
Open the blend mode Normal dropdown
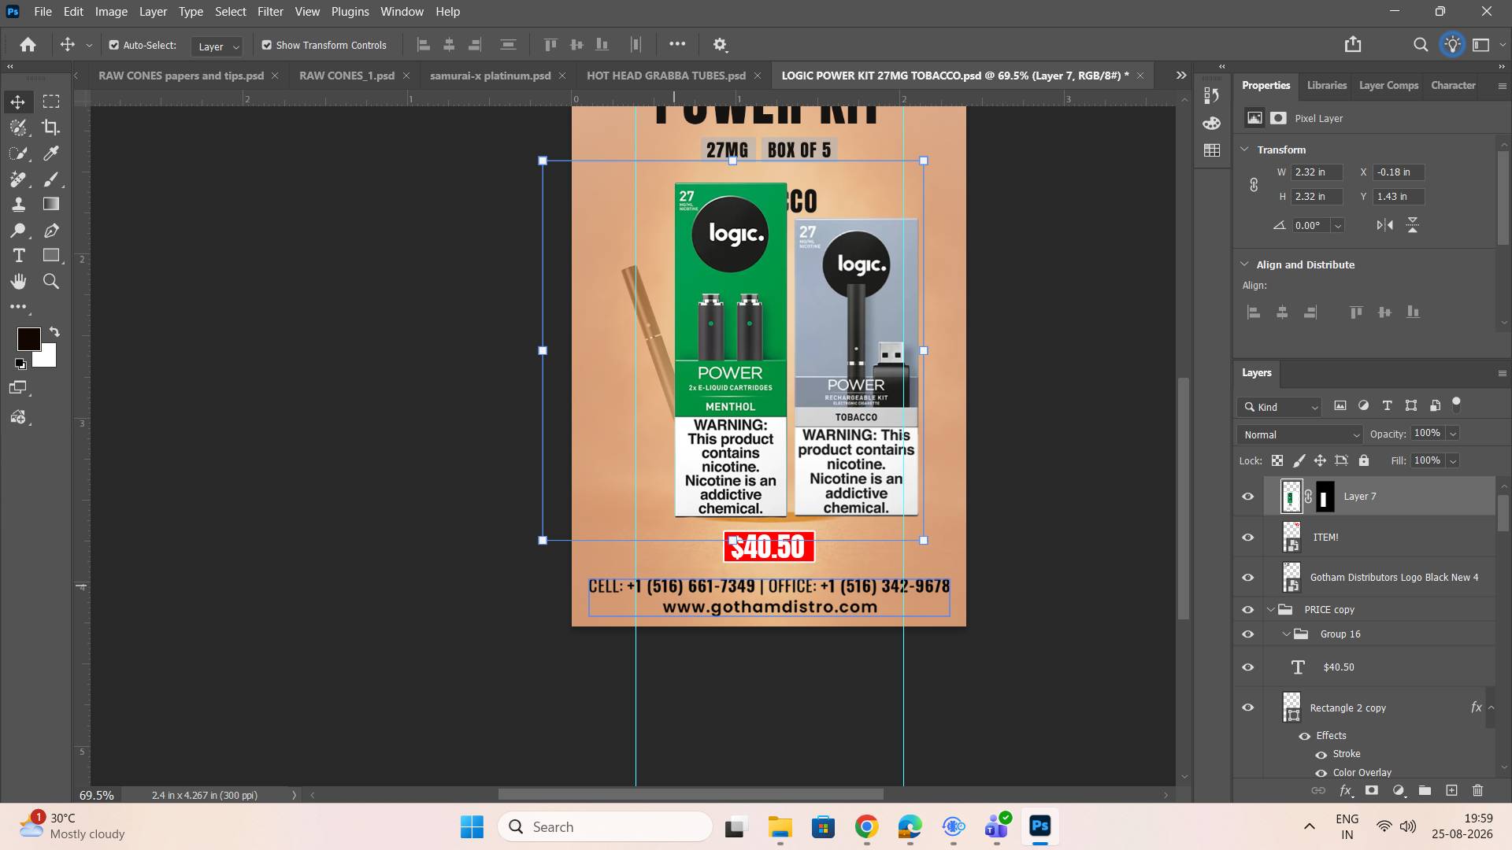[x=1299, y=434]
